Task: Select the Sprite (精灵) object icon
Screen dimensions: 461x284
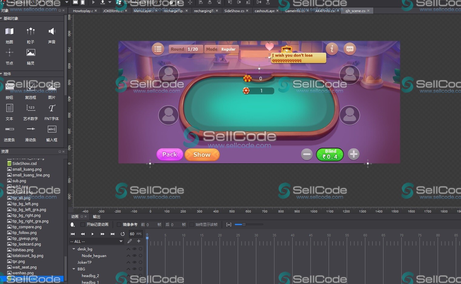Action: [x=31, y=53]
